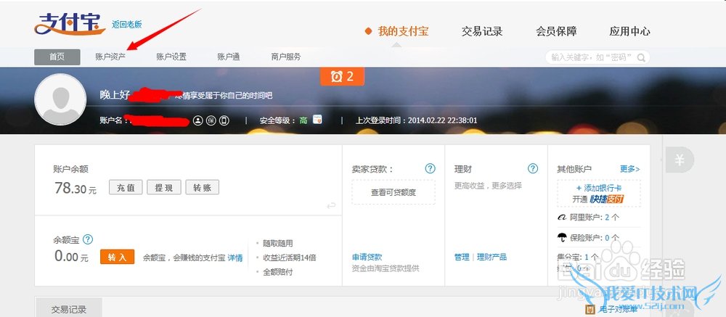Viewport: 726px width, 317px height.
Task: Select 账户设置 in the sub-navigation
Action: click(x=171, y=57)
